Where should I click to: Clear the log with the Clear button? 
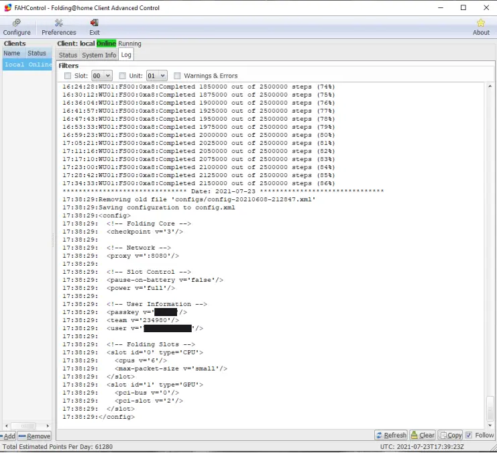(x=423, y=435)
